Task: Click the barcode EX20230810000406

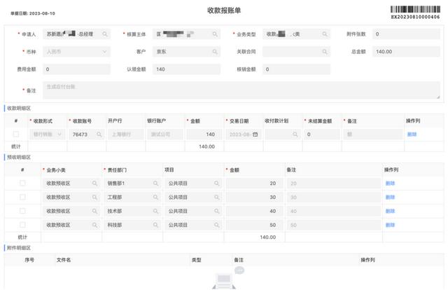Action: coord(415,13)
